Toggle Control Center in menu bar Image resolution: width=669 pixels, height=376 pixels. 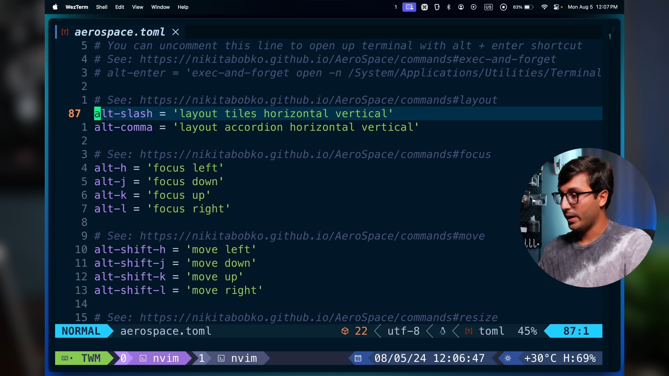pyautogui.click(x=556, y=7)
